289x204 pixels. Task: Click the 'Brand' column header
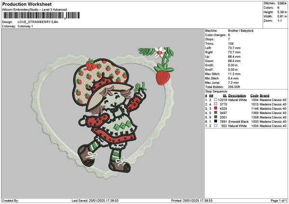pyautogui.click(x=264, y=96)
